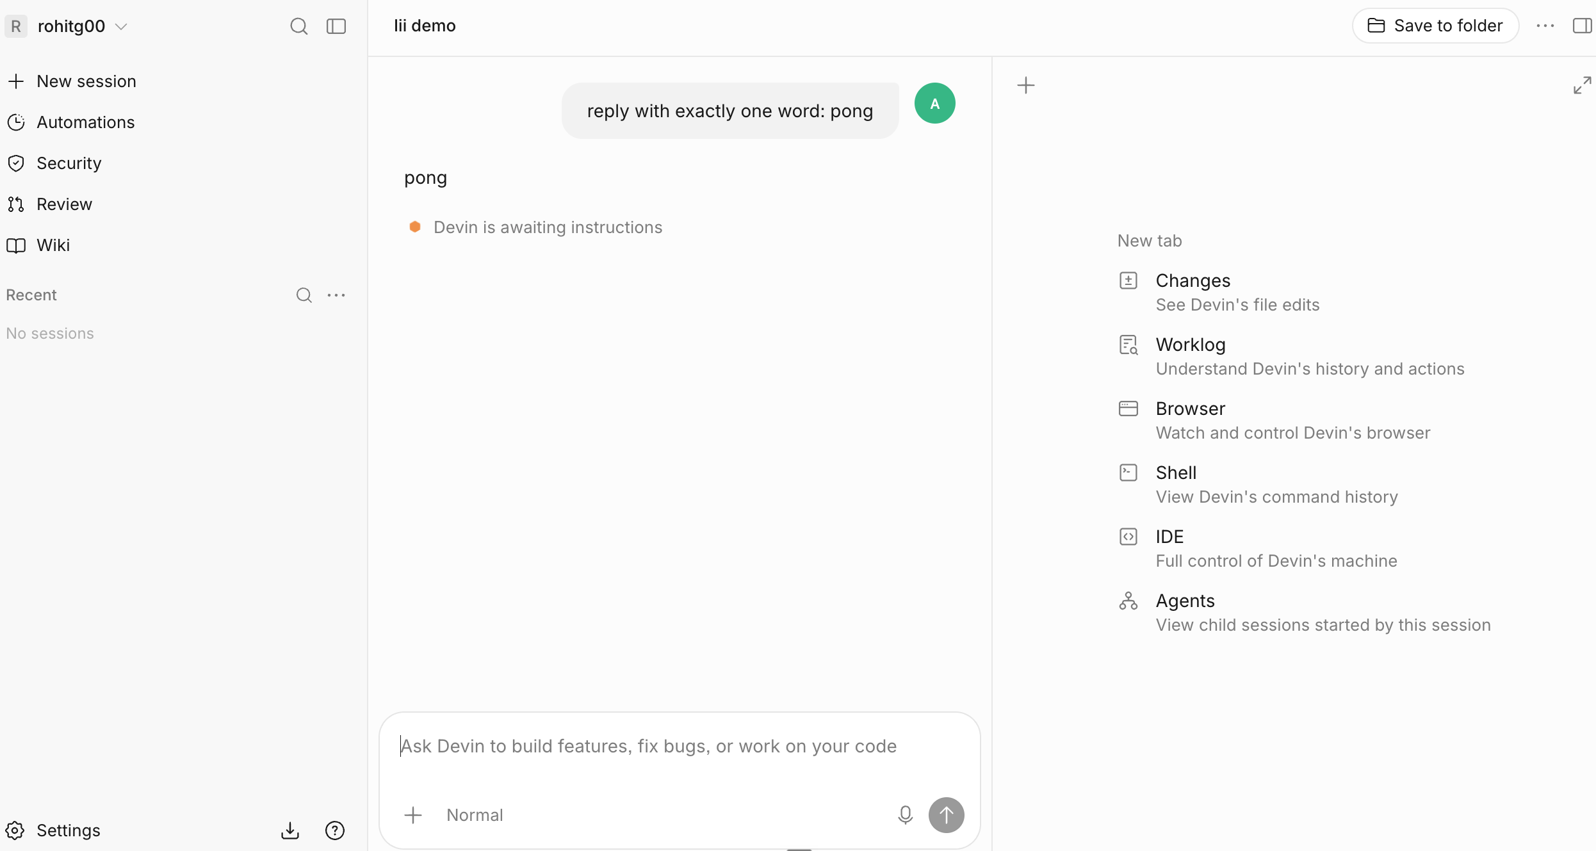This screenshot has height=851, width=1596.
Task: Open the IDE tab
Action: (x=1258, y=549)
